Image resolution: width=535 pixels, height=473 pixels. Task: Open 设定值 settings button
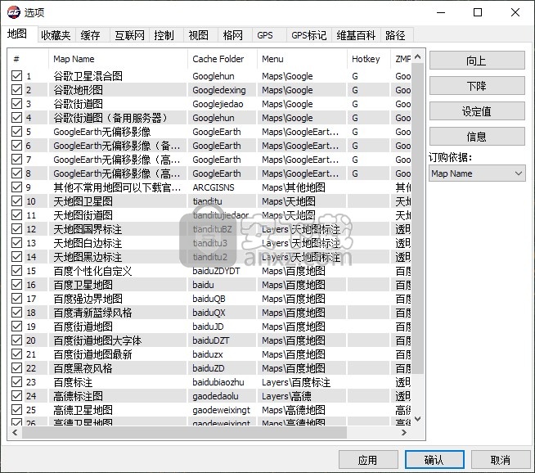pyautogui.click(x=477, y=111)
